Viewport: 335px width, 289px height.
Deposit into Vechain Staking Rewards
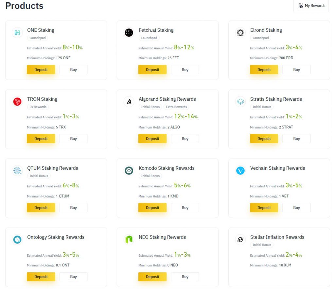264,208
